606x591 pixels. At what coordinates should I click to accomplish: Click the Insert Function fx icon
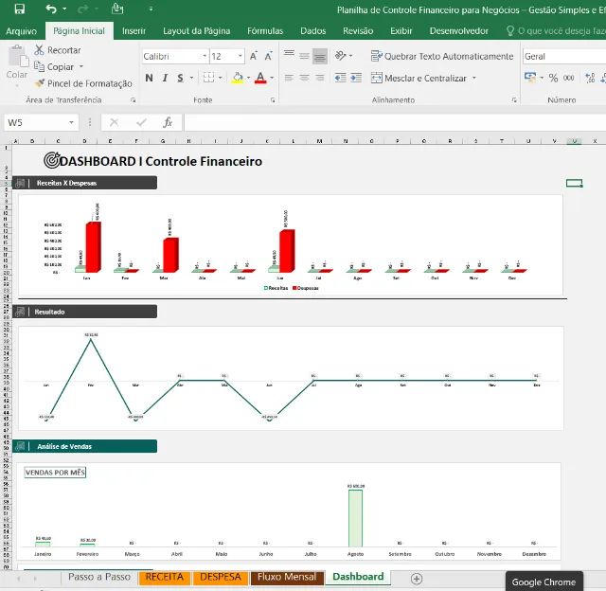pos(168,122)
